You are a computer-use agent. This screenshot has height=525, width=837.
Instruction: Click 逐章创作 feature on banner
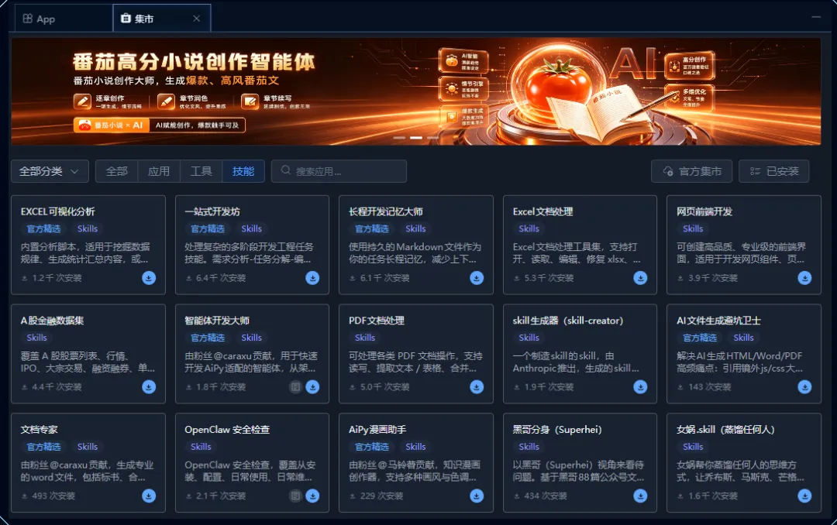click(108, 101)
